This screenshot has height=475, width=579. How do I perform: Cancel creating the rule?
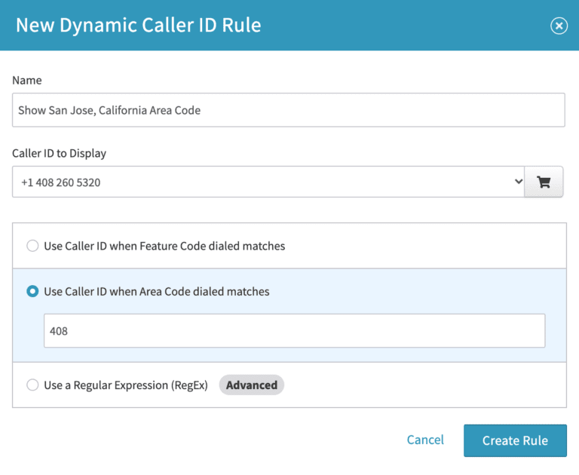(x=425, y=440)
